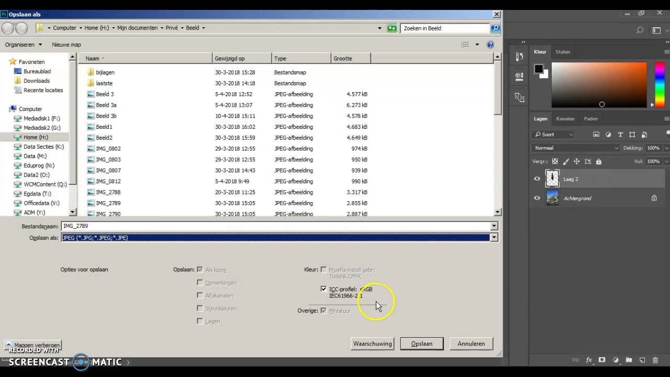Open the Photoshop workspace switcher icon

point(657,30)
